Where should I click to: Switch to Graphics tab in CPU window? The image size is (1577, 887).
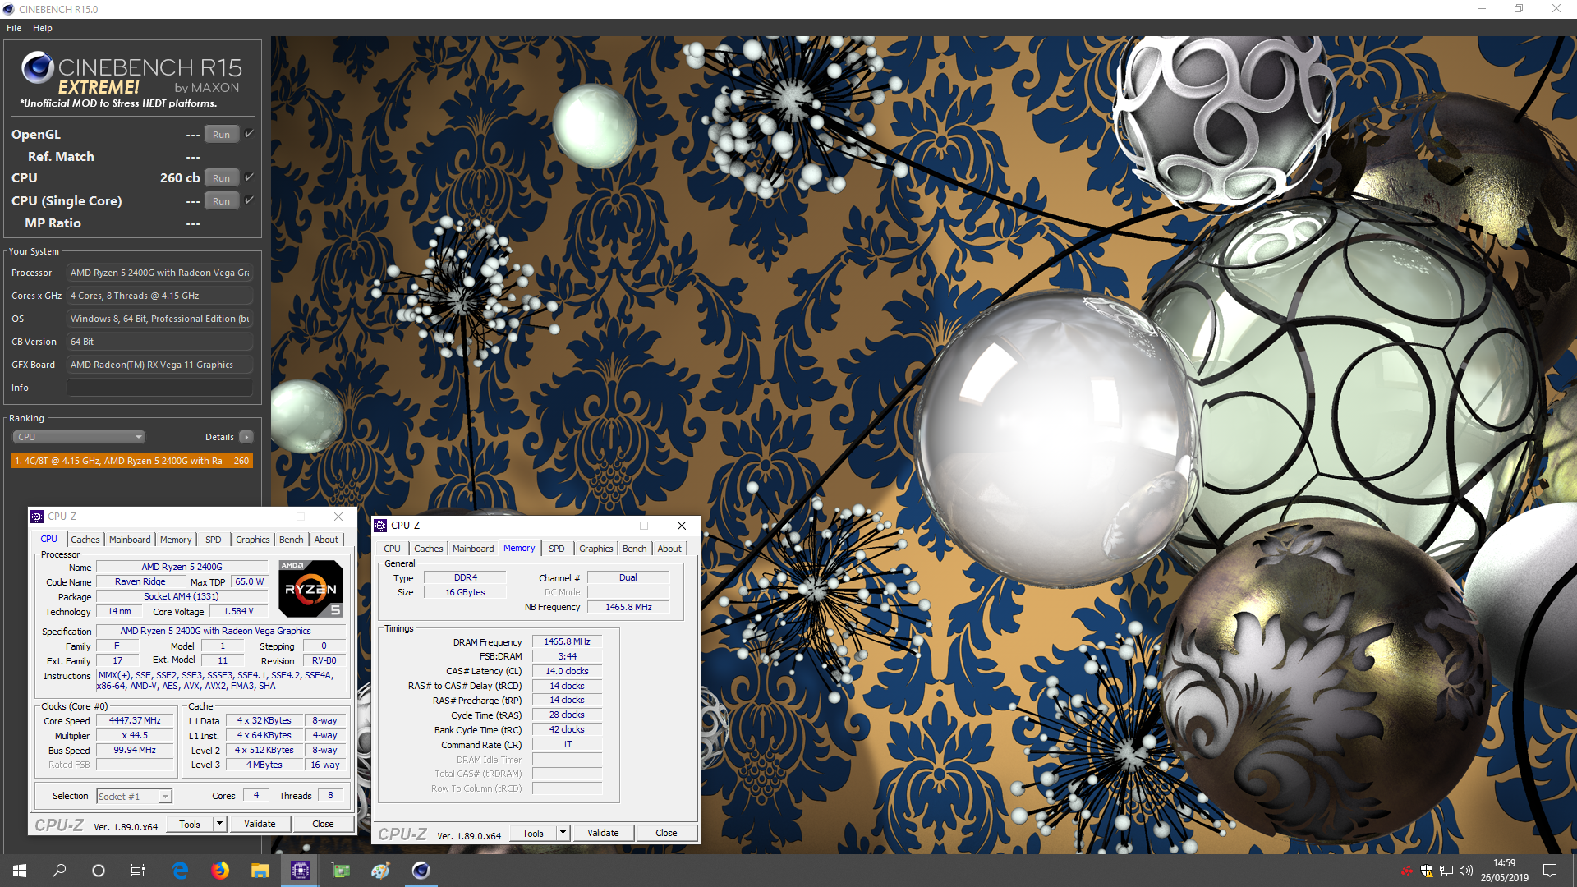point(253,540)
